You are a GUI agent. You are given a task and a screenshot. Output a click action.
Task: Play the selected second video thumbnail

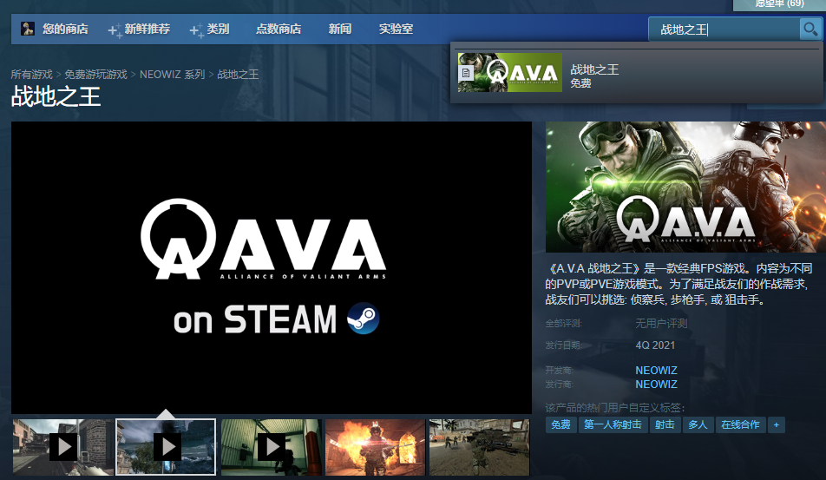click(166, 447)
